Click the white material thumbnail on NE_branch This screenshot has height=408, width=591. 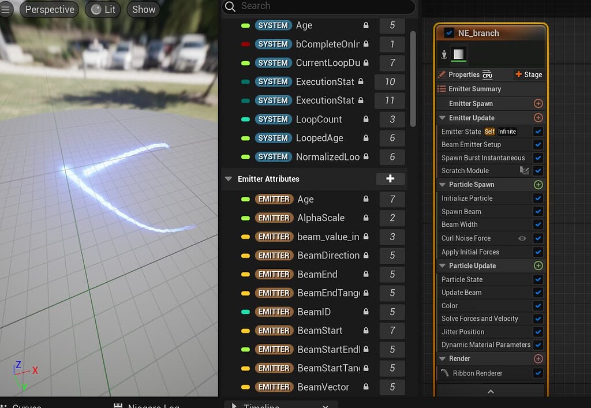click(x=459, y=54)
